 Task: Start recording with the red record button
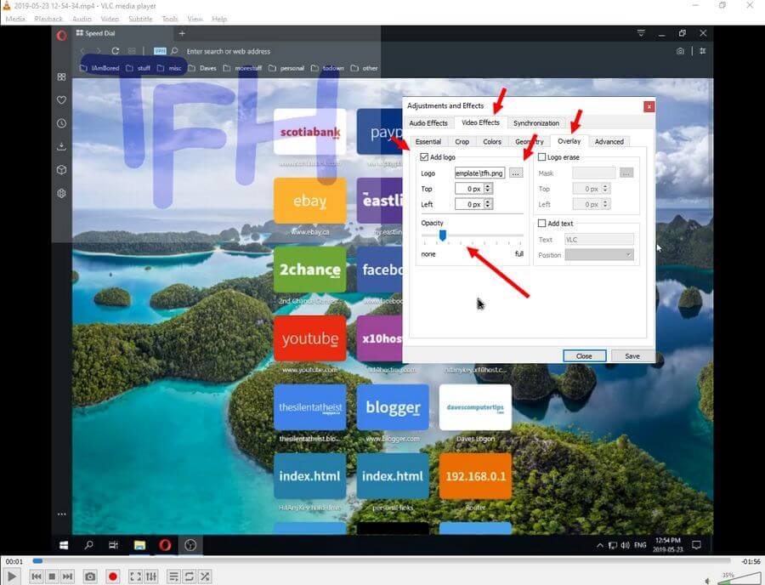[112, 576]
